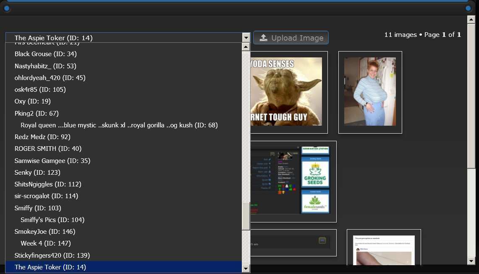The height and width of the screenshot is (274, 479).
Task: Open the Groking Seeds screenshot thumbnail
Action: (x=293, y=181)
